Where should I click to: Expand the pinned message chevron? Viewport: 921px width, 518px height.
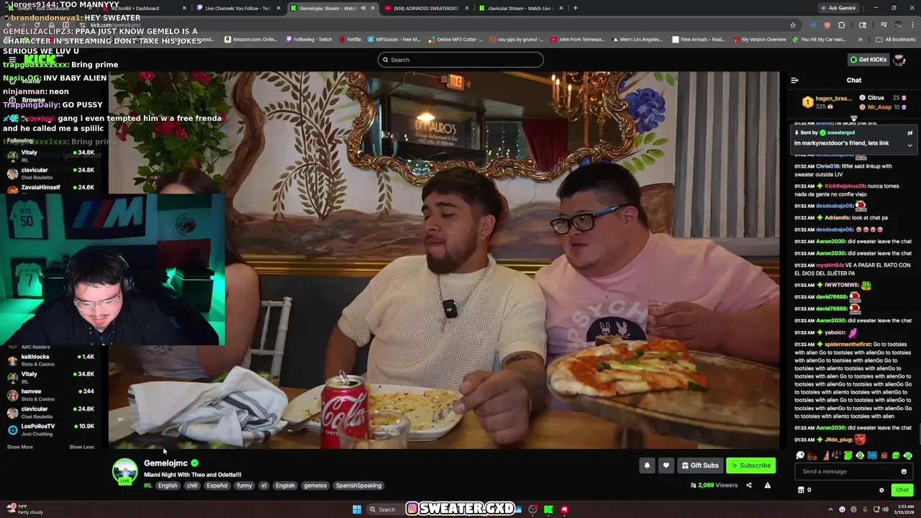(x=909, y=145)
